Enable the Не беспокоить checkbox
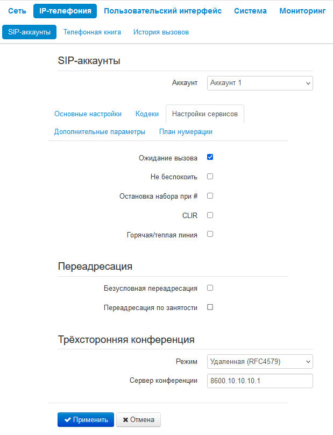The height and width of the screenshot is (435, 333). [x=210, y=176]
